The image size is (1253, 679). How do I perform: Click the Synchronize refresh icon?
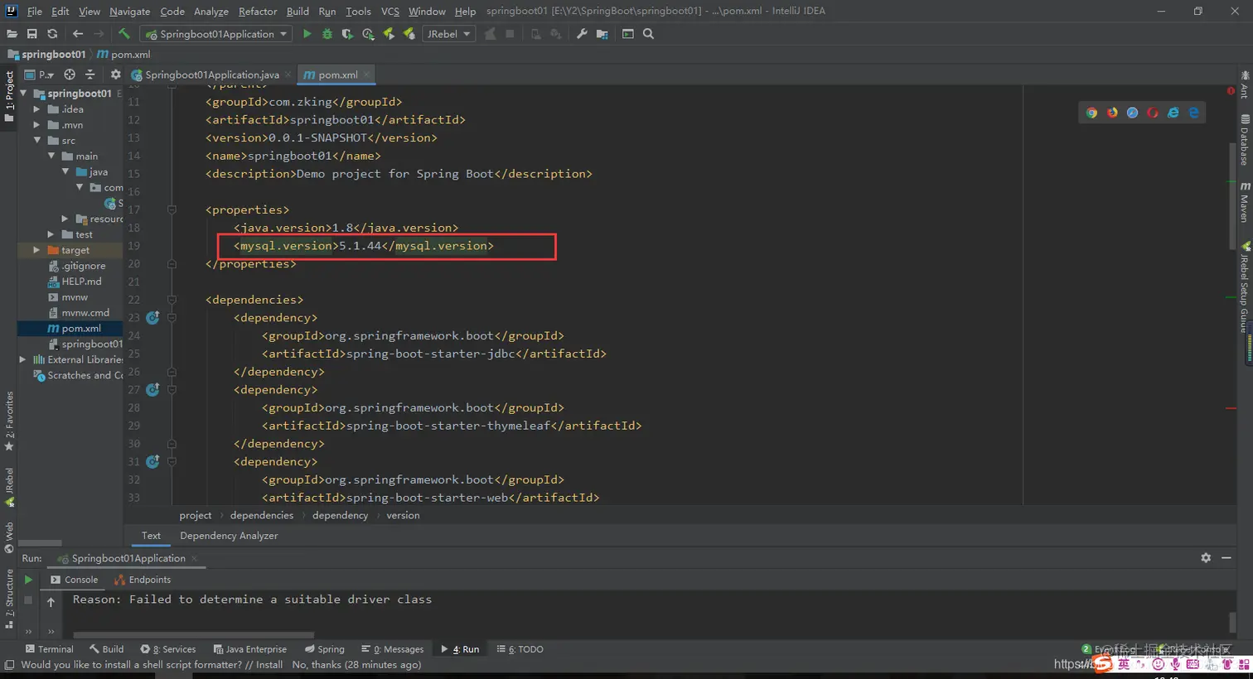click(52, 34)
